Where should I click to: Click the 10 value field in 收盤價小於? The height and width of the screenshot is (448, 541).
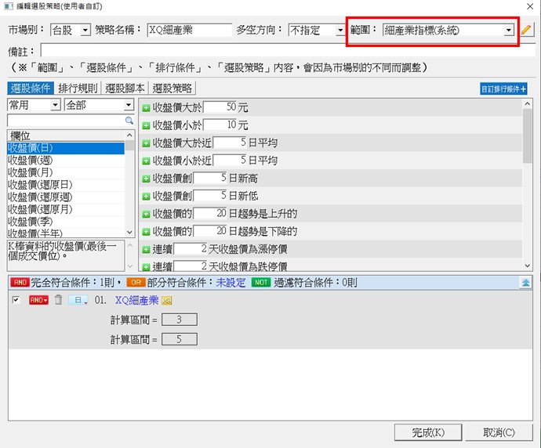220,125
